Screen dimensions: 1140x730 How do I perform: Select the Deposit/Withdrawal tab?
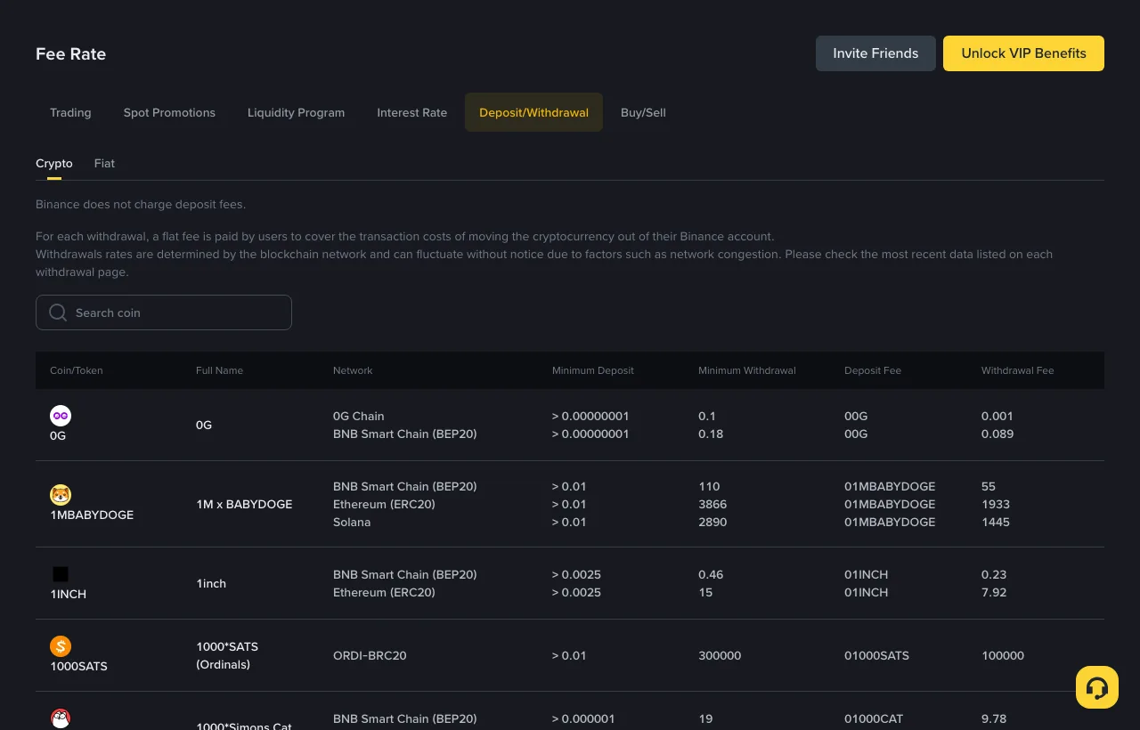[533, 112]
